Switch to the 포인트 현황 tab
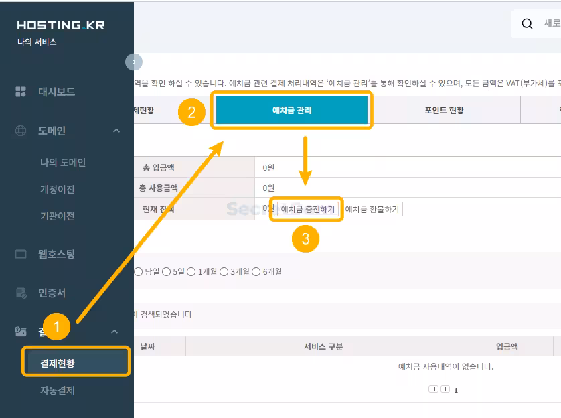The width and height of the screenshot is (561, 418). click(x=444, y=111)
